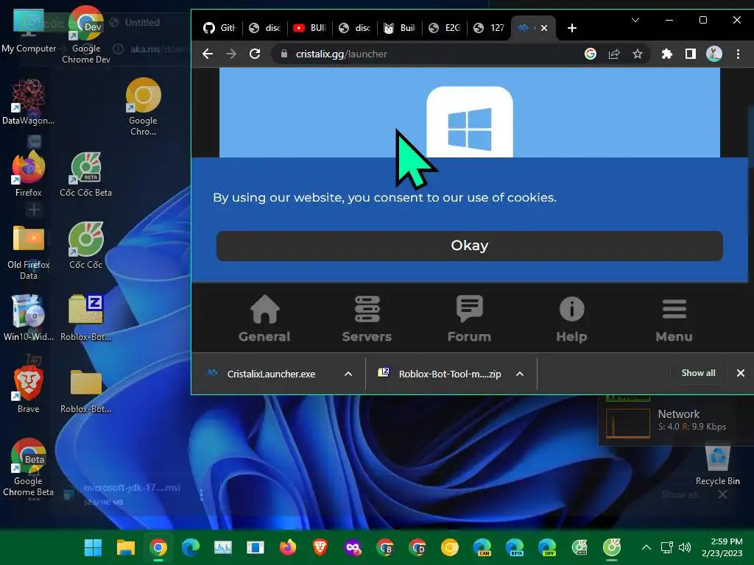Switch to the GitHub tab
The height and width of the screenshot is (565, 754).
click(219, 28)
